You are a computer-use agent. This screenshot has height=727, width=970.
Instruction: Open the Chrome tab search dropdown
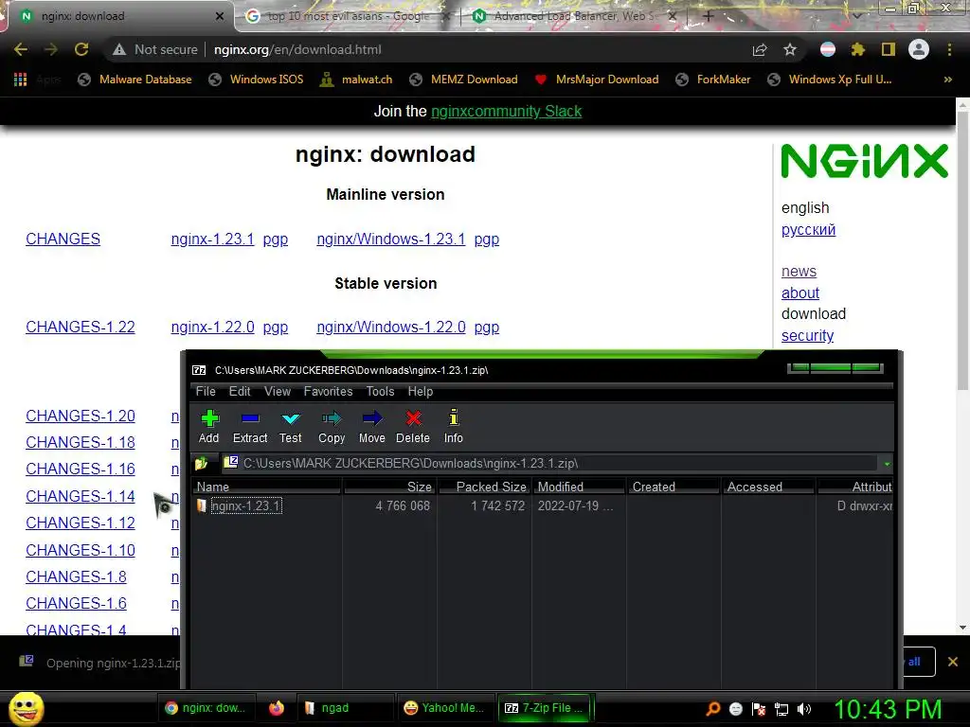coord(856,16)
